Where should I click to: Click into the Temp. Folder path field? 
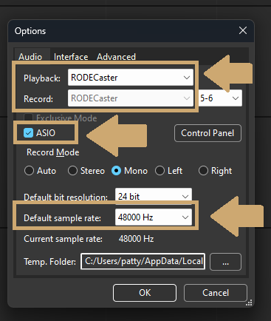(143, 261)
